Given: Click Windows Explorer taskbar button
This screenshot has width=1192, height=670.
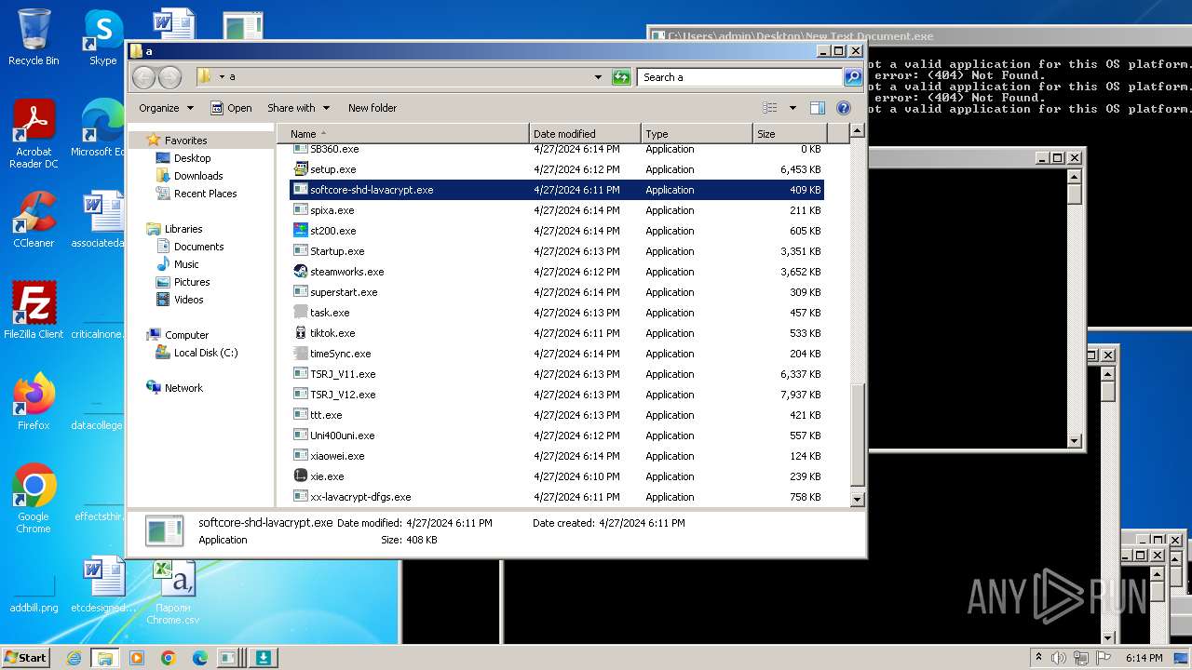Looking at the screenshot, I should 105,658.
